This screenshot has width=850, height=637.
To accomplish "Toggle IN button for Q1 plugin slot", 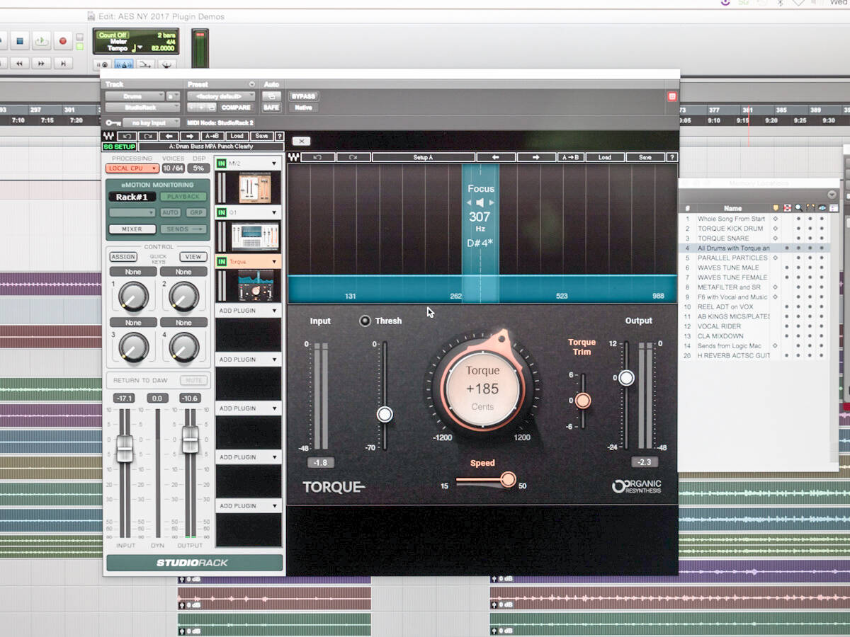I will point(222,212).
